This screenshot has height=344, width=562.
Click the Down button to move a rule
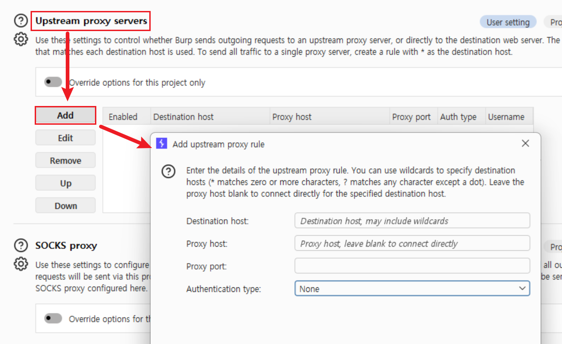65,206
